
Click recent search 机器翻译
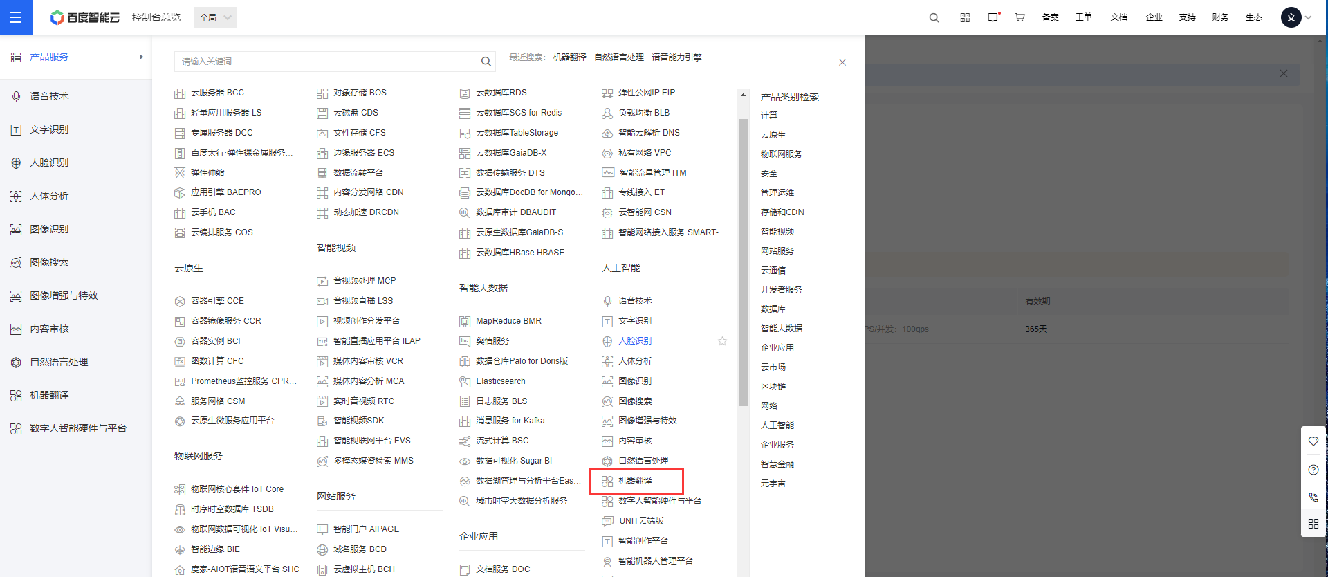click(570, 57)
